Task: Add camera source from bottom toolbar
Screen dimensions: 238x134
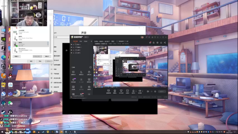Action: pos(115,91)
